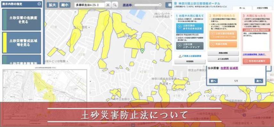Open 土砂災害警戒区域等を見る in the side panel
The height and width of the screenshot is (127, 274).
21,42
